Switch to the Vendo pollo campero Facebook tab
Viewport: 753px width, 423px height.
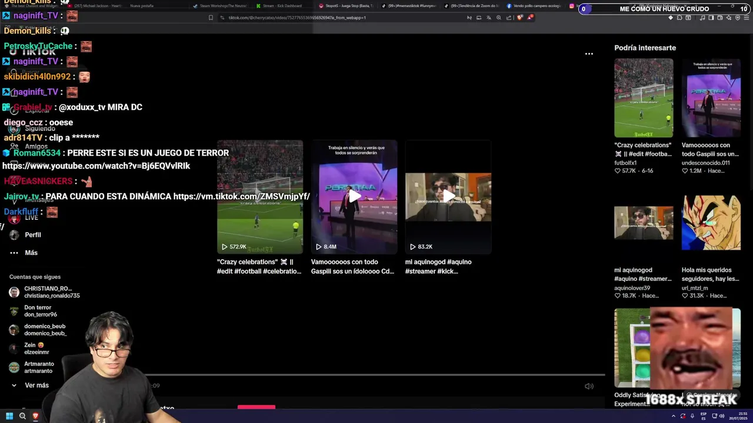[x=534, y=6]
